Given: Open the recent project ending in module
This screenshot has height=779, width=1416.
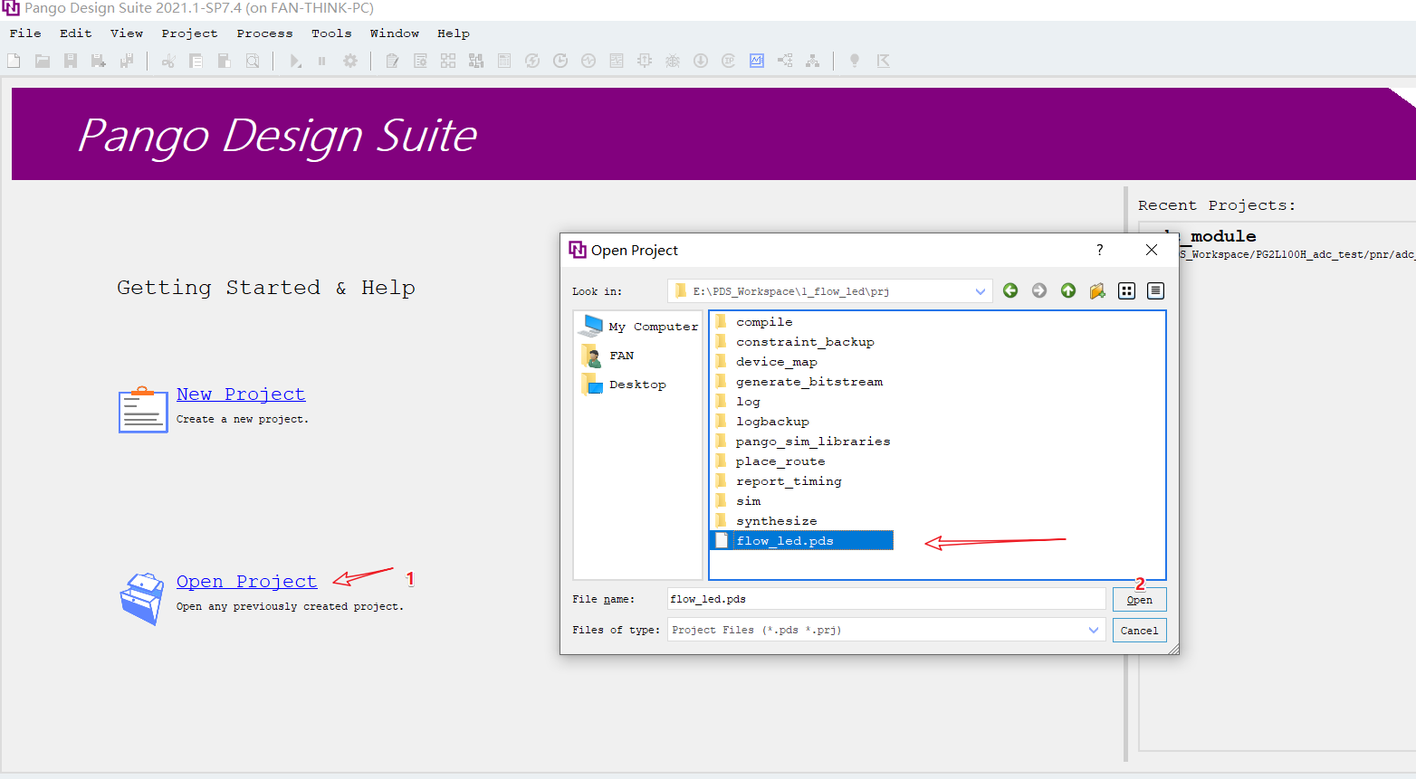Looking at the screenshot, I should (x=1277, y=244).
